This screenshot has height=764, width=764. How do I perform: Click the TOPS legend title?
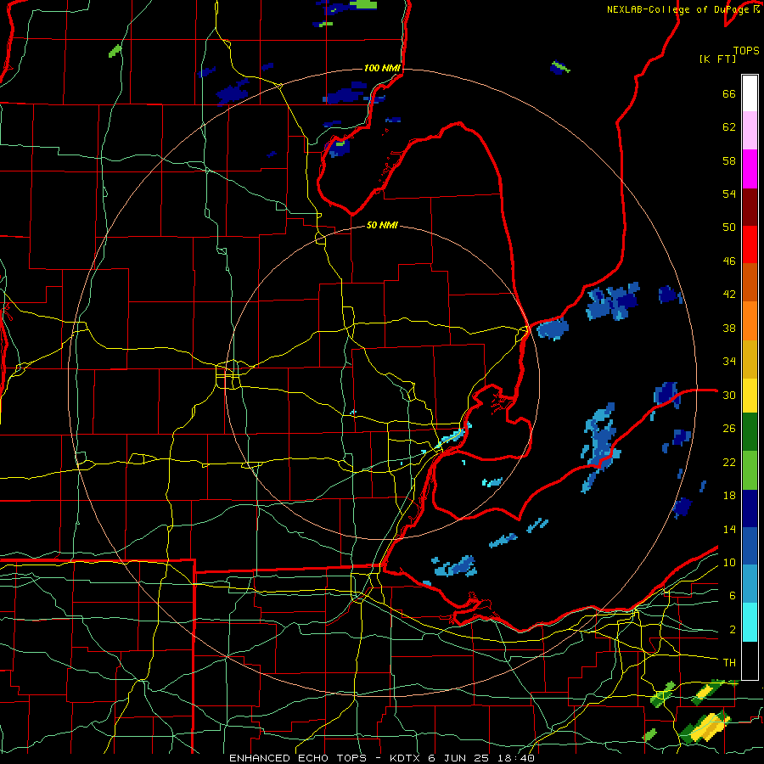746,51
